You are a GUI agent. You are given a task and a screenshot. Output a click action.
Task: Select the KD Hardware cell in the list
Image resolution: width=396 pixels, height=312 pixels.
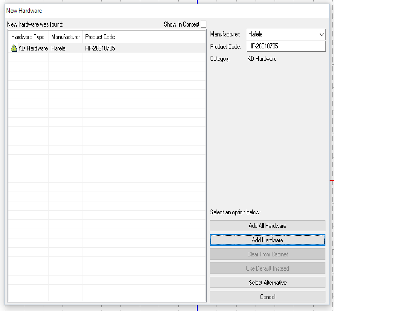(x=33, y=48)
